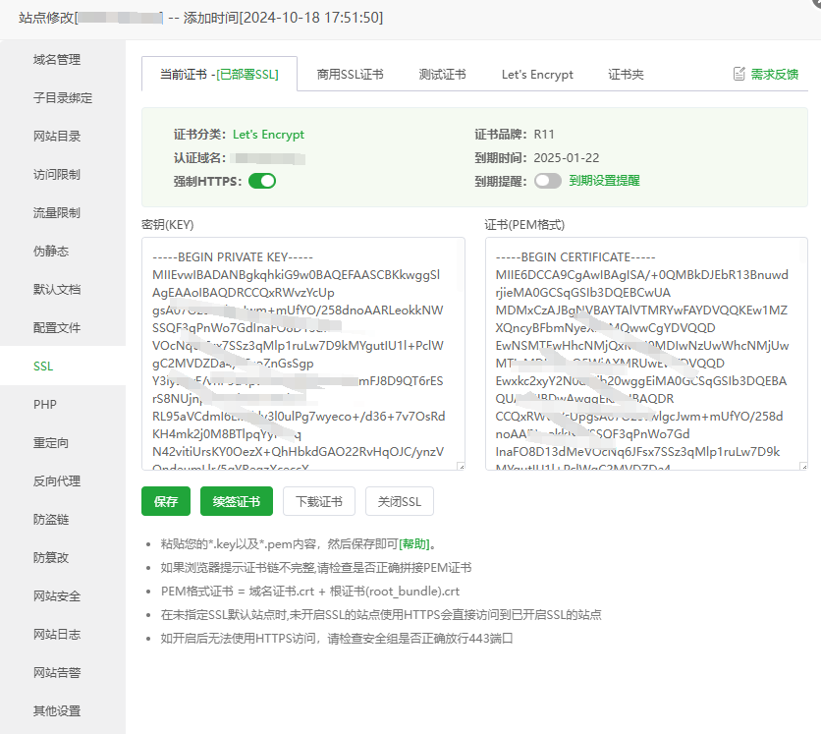Click the BEGIN PRIVATE KEY line

coord(233,257)
